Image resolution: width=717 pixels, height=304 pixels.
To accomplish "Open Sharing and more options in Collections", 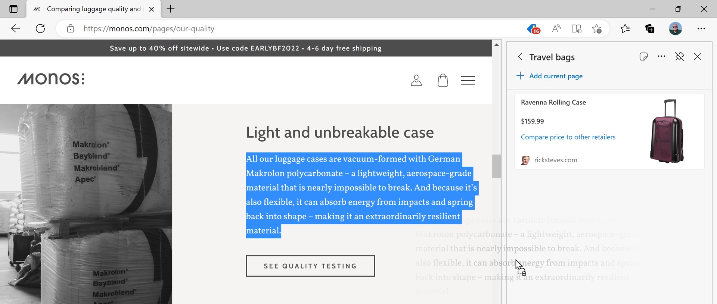I will [x=661, y=57].
